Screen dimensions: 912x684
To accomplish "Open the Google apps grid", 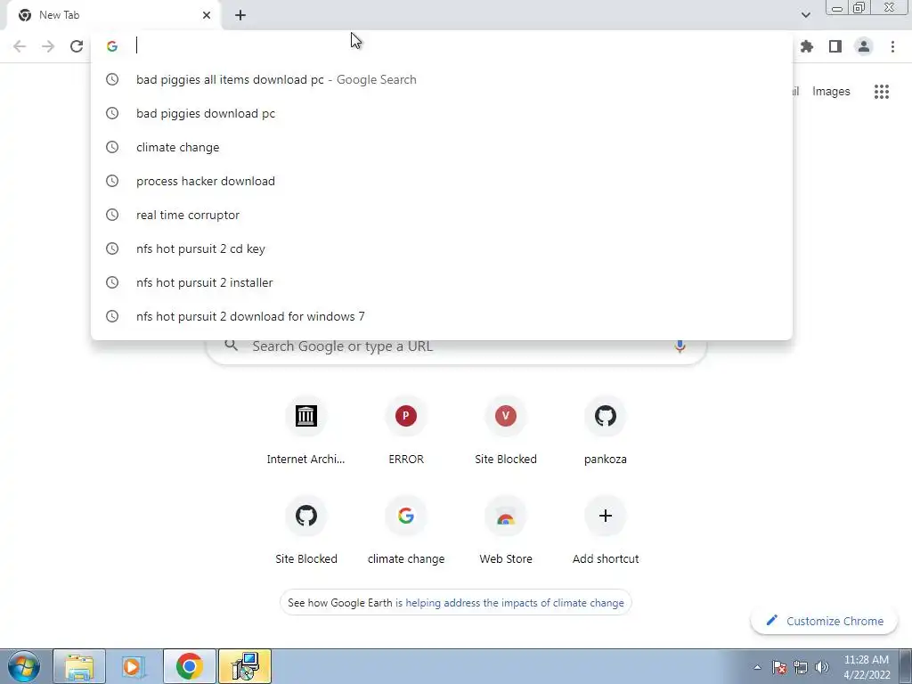I will (882, 92).
